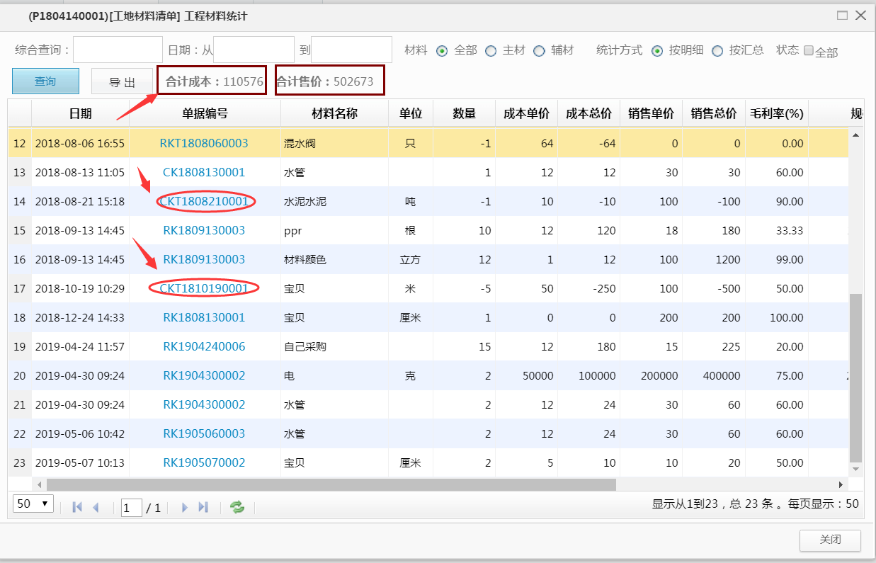Maximize the 工程材料统计 dialog window
This screenshot has width=876, height=563.
tap(842, 16)
